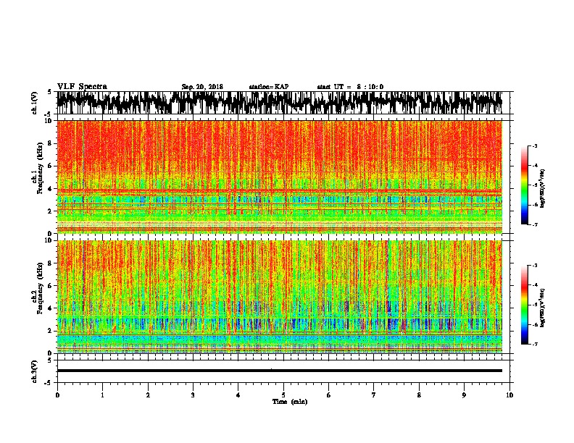Screen dimensions: 574x443
Task: Click the ch.2 PSD color bar
Action: coord(525,305)
